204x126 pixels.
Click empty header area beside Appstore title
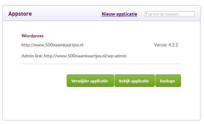point(66,14)
